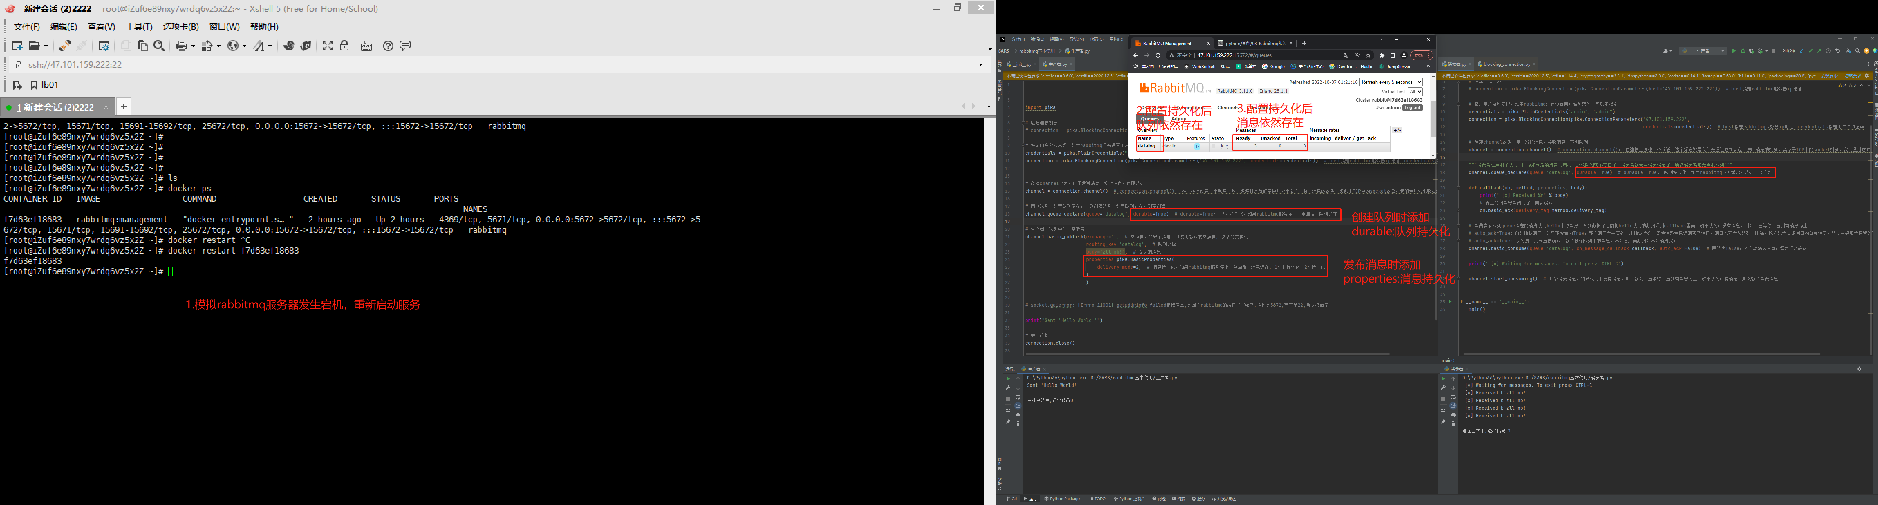Viewport: 1878px width, 505px height.
Task: Click the Chrome extensions puzzle icon
Action: coord(1382,55)
